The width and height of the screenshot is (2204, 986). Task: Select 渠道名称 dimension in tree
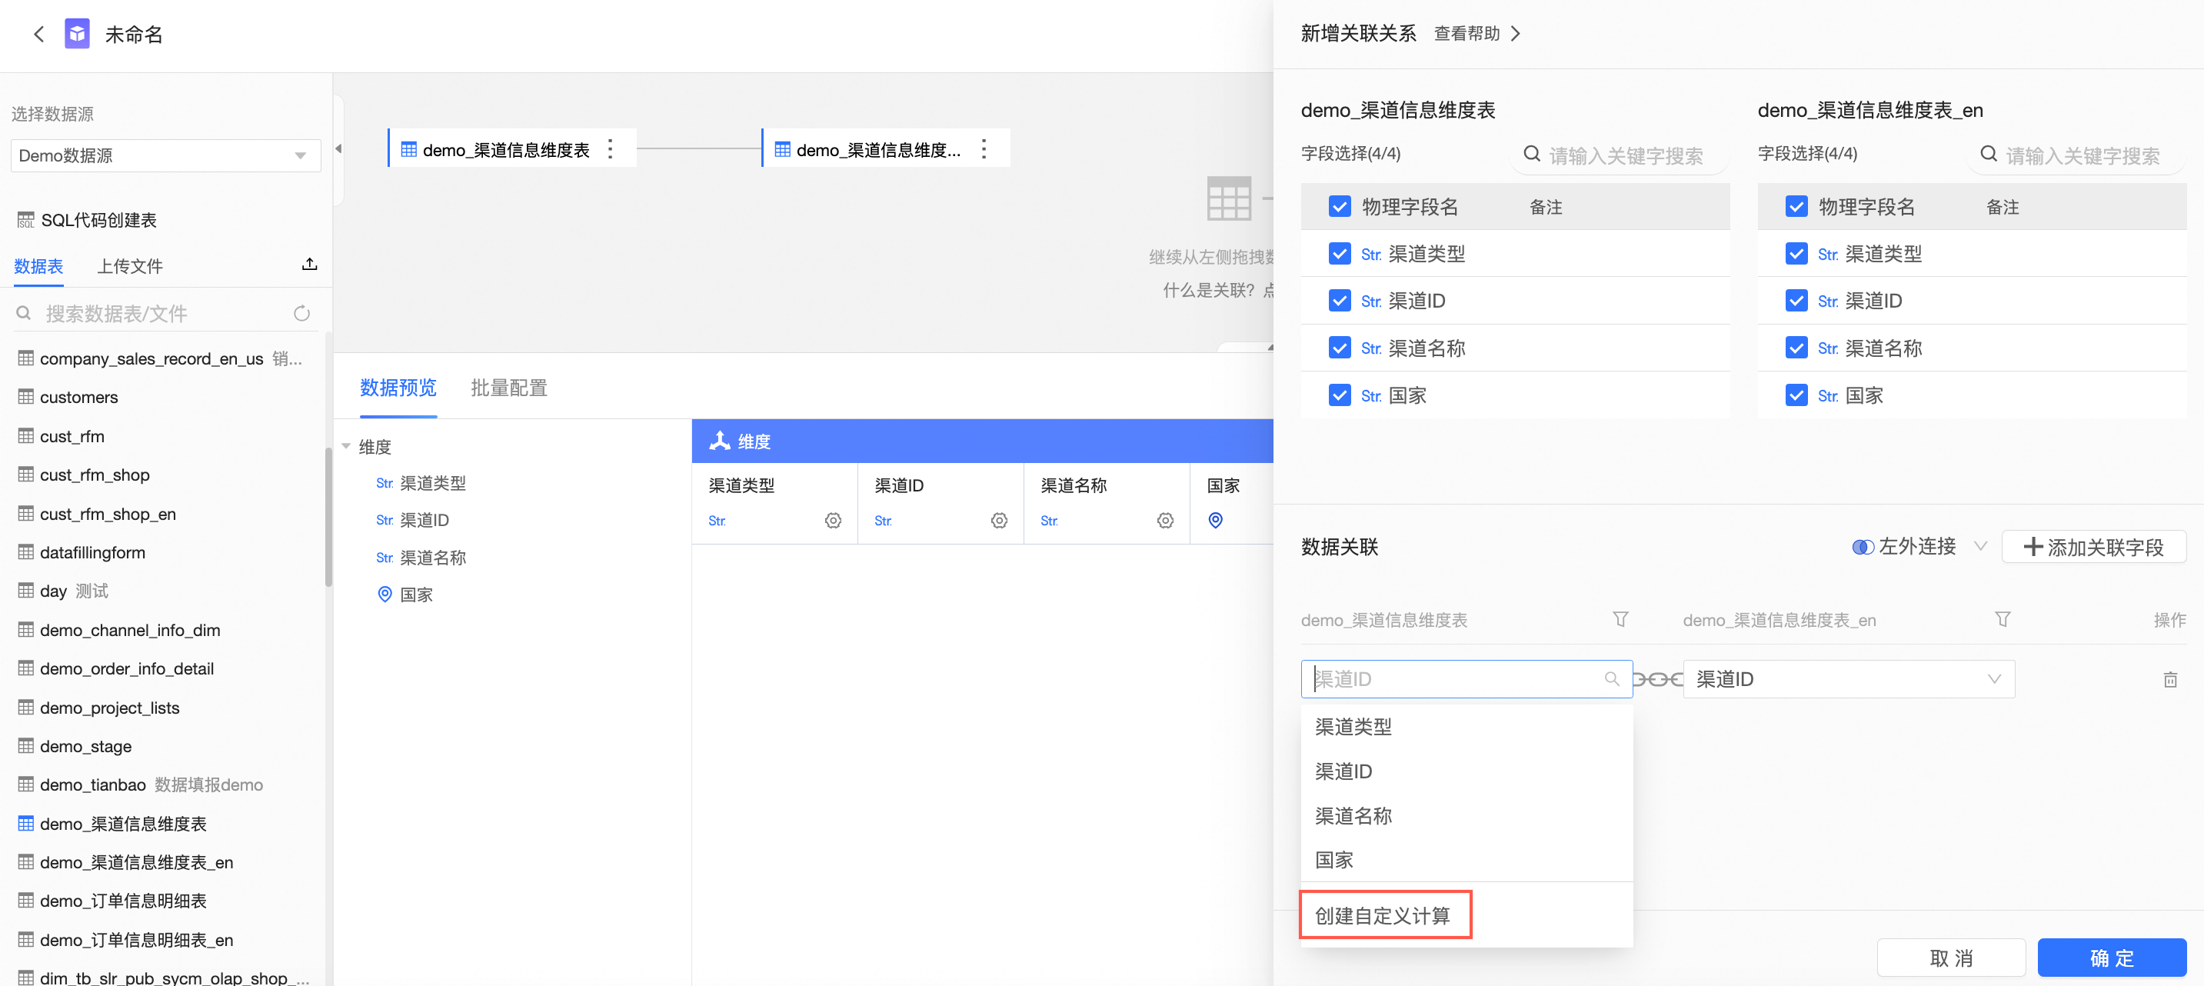pyautogui.click(x=433, y=558)
